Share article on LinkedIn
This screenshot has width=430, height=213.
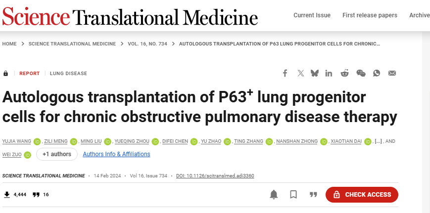point(329,73)
